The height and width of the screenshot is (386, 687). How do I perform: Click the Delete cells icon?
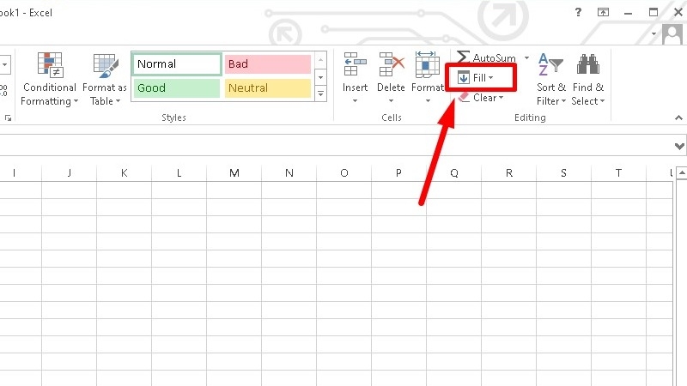click(x=391, y=66)
